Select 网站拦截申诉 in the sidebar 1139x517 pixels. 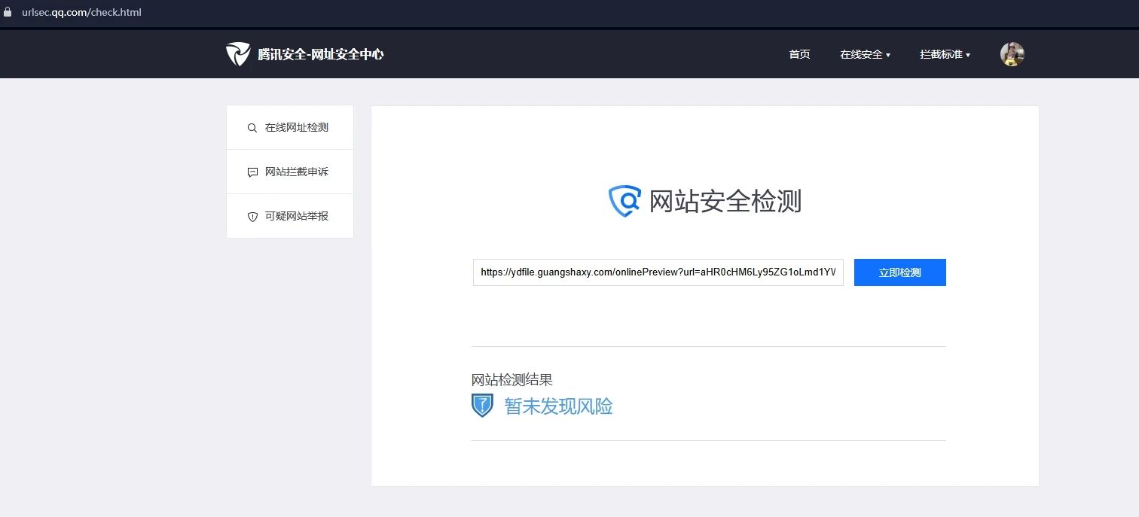click(290, 172)
